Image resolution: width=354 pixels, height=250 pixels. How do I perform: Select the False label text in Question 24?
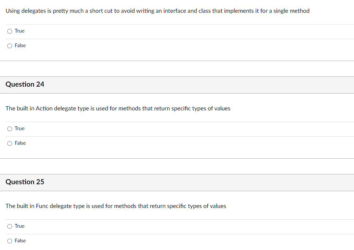click(x=20, y=143)
